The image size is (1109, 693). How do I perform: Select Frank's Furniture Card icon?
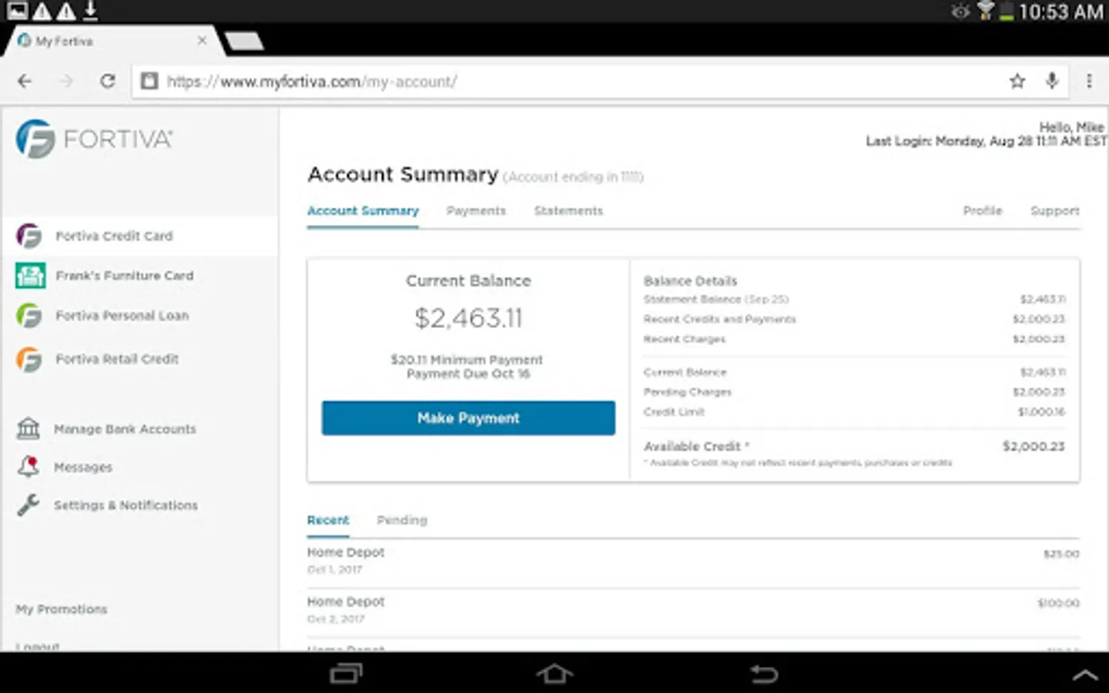coord(30,275)
